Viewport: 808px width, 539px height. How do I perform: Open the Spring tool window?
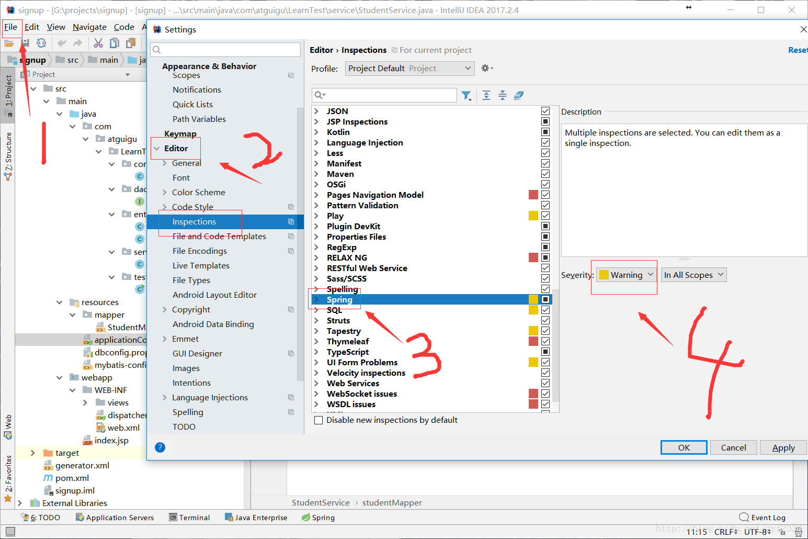pyautogui.click(x=318, y=518)
